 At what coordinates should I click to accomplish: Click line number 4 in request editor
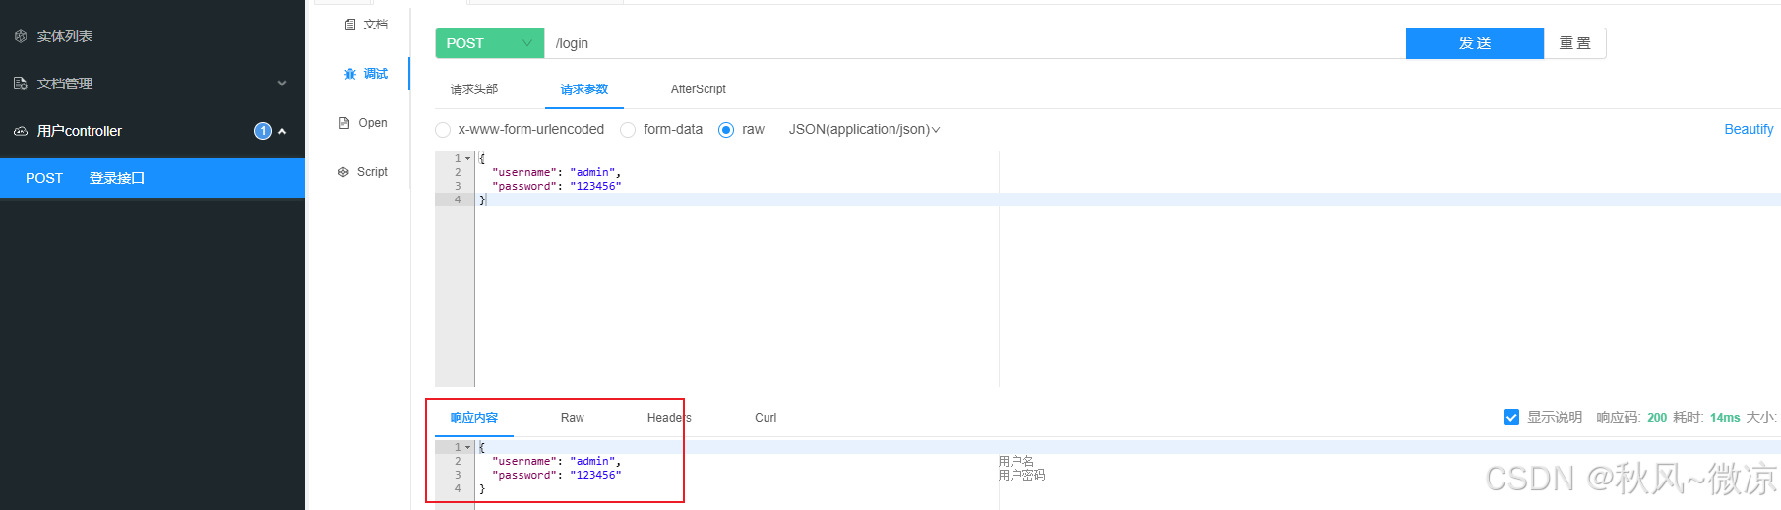click(x=457, y=199)
